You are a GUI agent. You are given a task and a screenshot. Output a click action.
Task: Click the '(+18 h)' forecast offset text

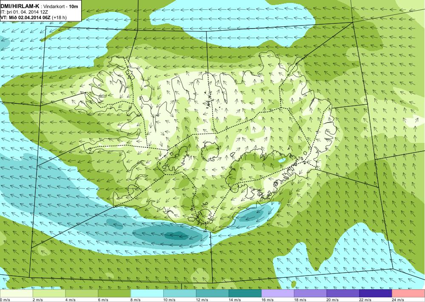coord(59,17)
